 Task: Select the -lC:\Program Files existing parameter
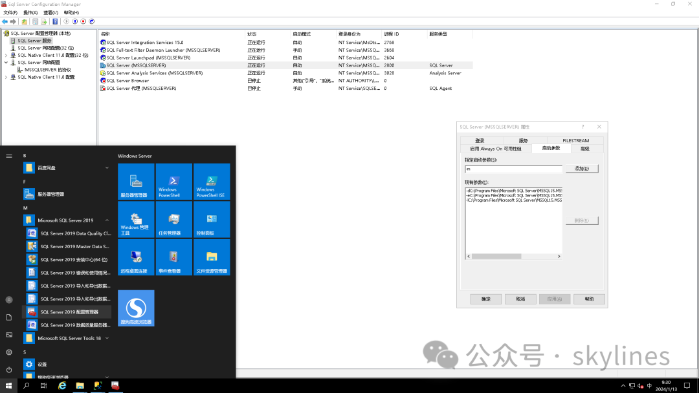coord(513,200)
